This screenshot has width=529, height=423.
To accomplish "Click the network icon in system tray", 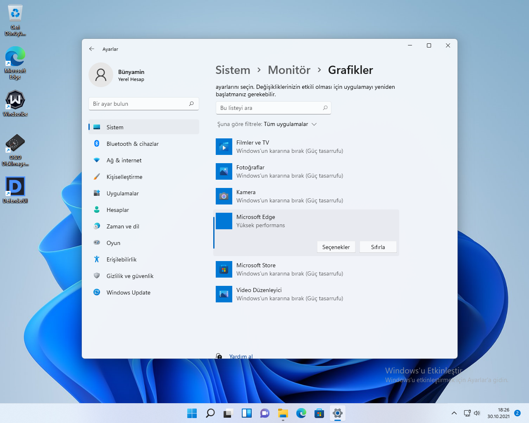I will coord(467,413).
